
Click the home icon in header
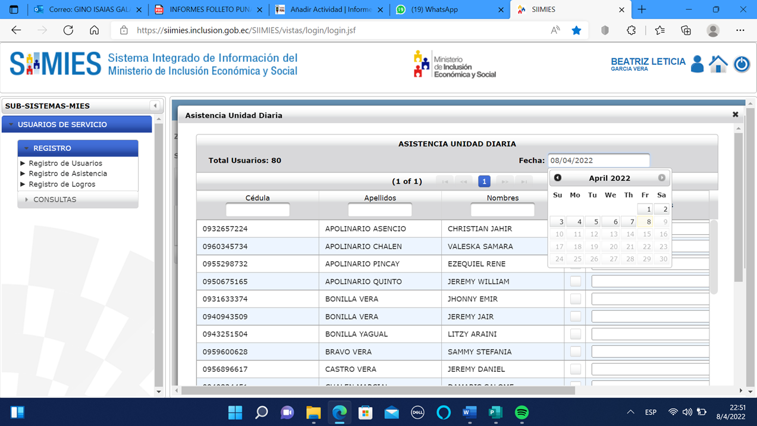[718, 64]
